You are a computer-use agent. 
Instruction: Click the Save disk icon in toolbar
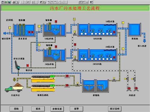point(9,2)
